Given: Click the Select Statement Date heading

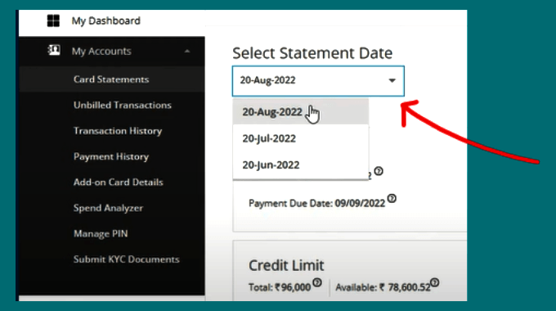Looking at the screenshot, I should point(312,53).
